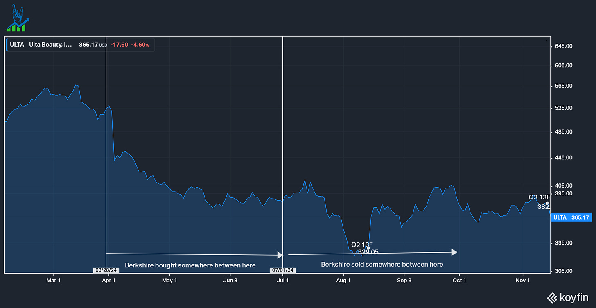Click the Q2 13F data point dot
The height and width of the screenshot is (308, 596).
pyautogui.click(x=368, y=249)
